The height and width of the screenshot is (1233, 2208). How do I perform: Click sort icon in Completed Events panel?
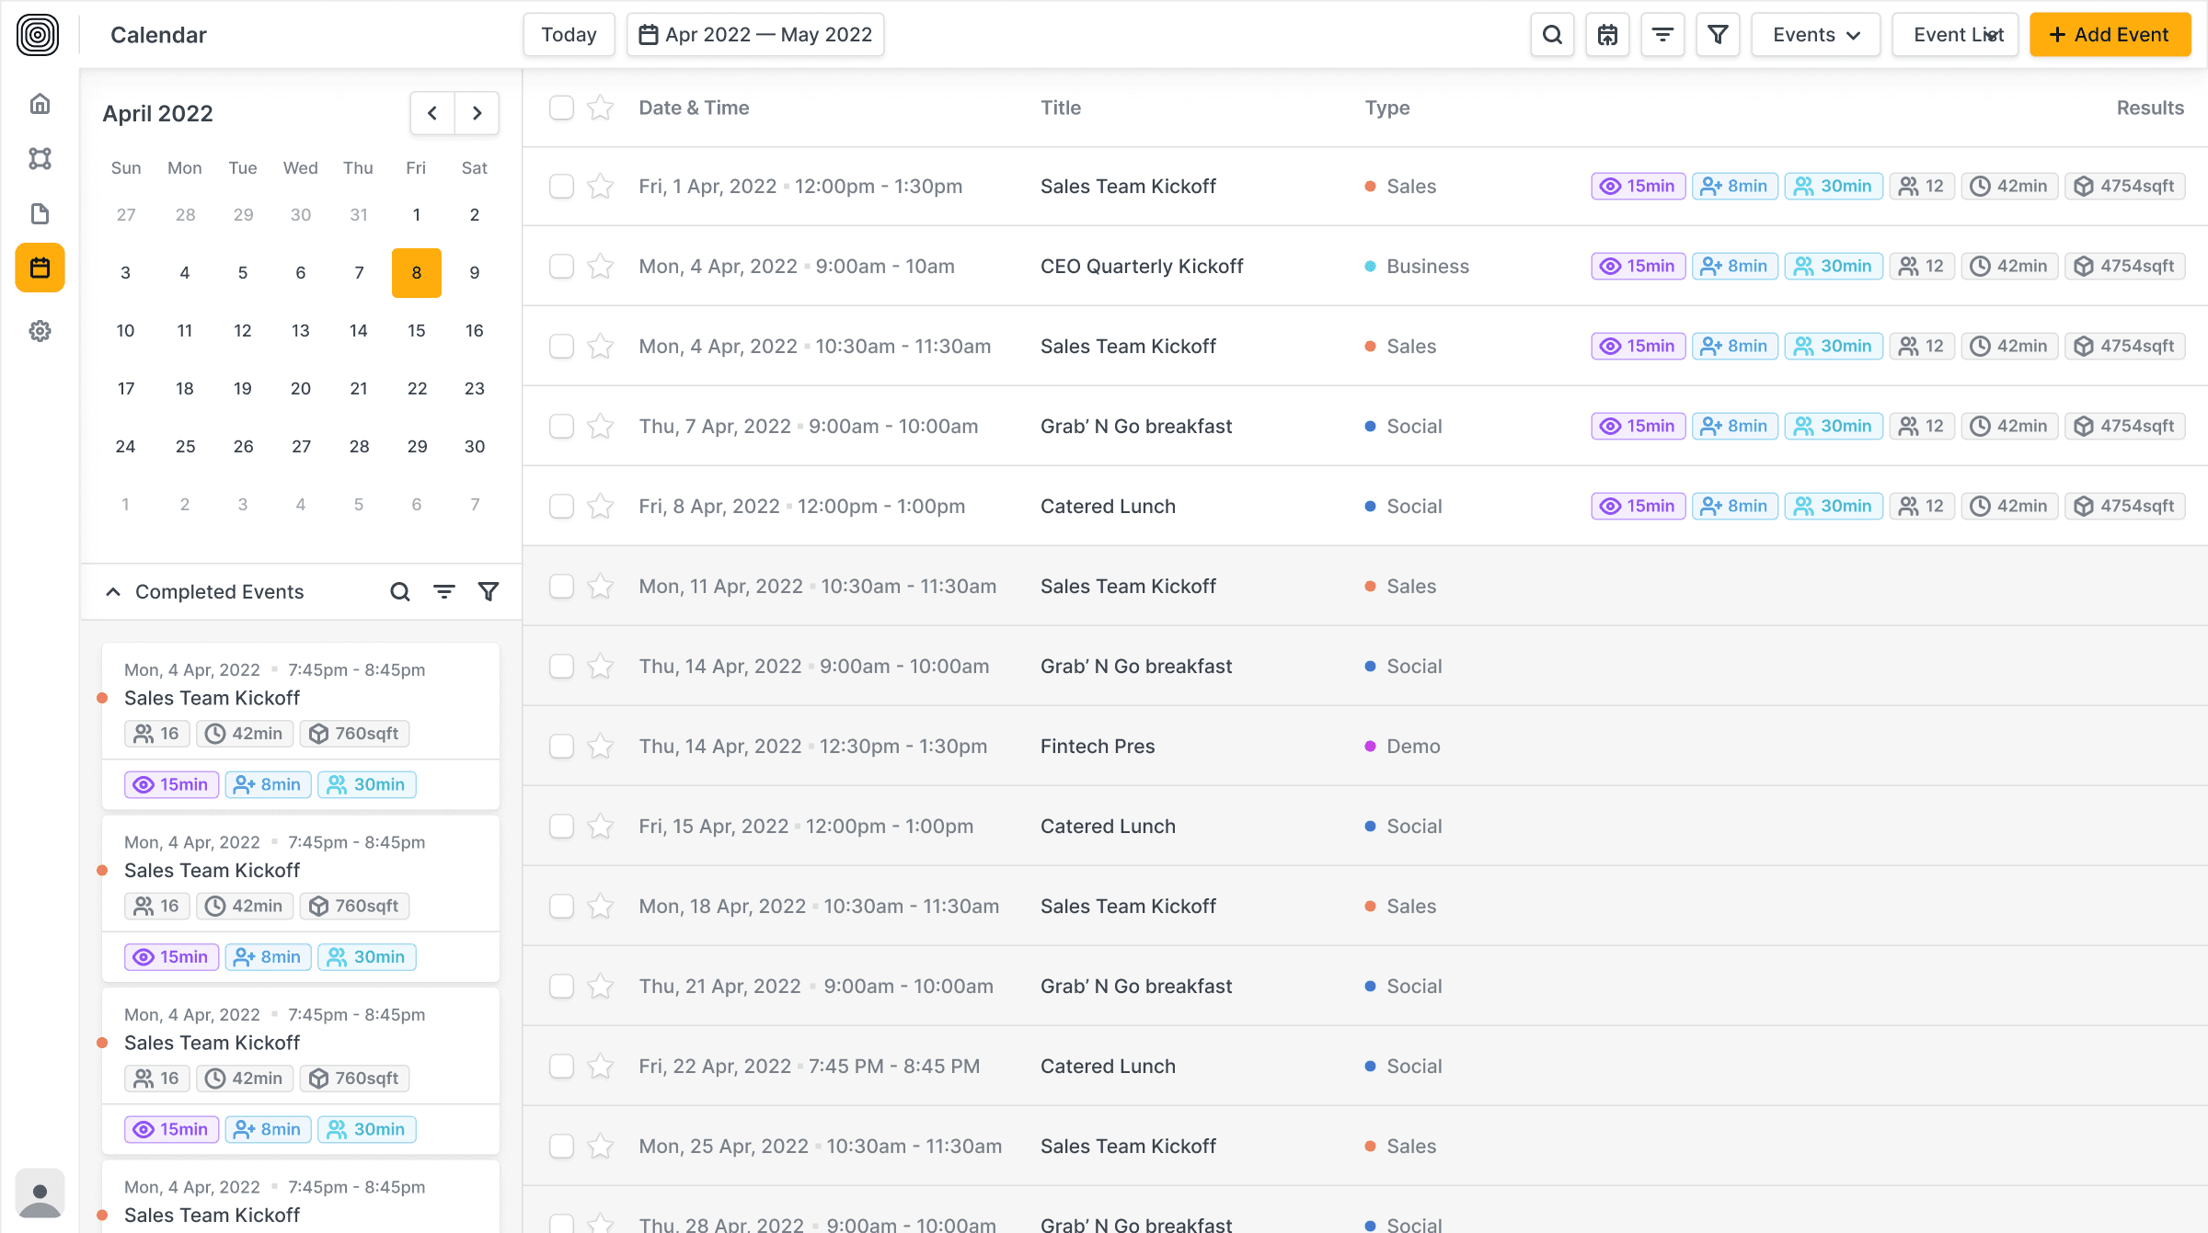(x=444, y=592)
